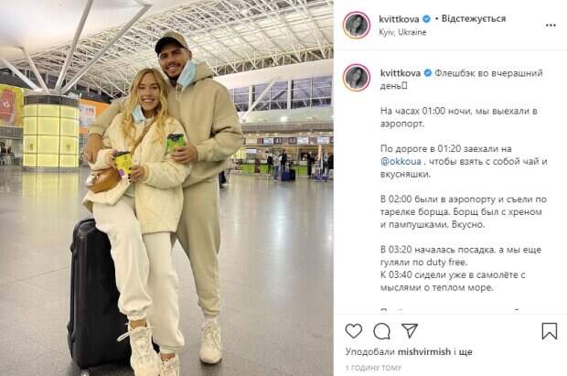The height and width of the screenshot is (376, 567).
Task: Follow the @okkoua mention link
Action: pos(401,161)
